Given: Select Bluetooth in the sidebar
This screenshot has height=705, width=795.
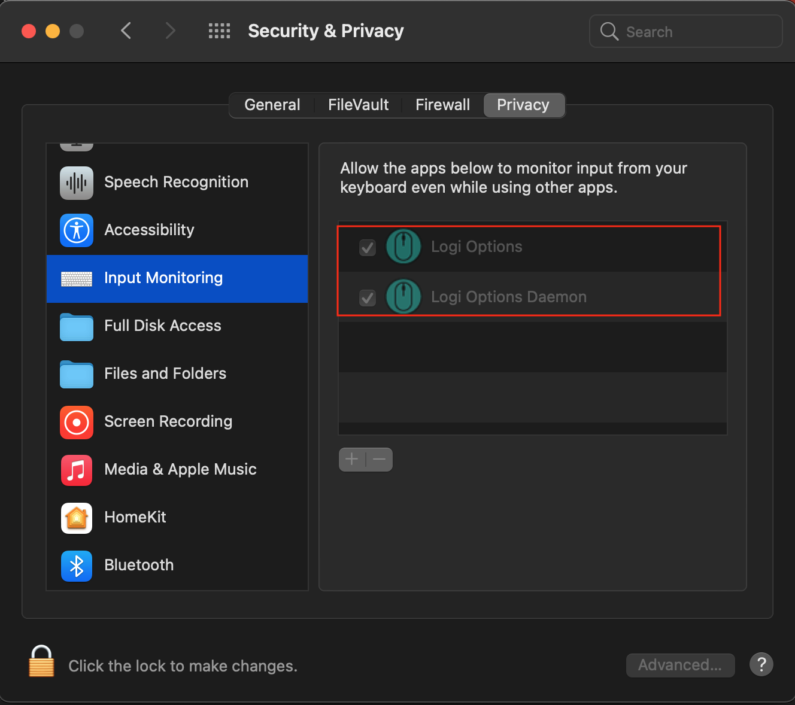Looking at the screenshot, I should 177,566.
